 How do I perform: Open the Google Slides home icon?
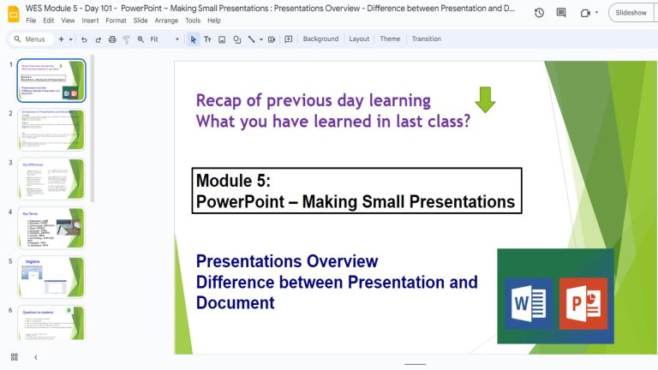pos(14,14)
